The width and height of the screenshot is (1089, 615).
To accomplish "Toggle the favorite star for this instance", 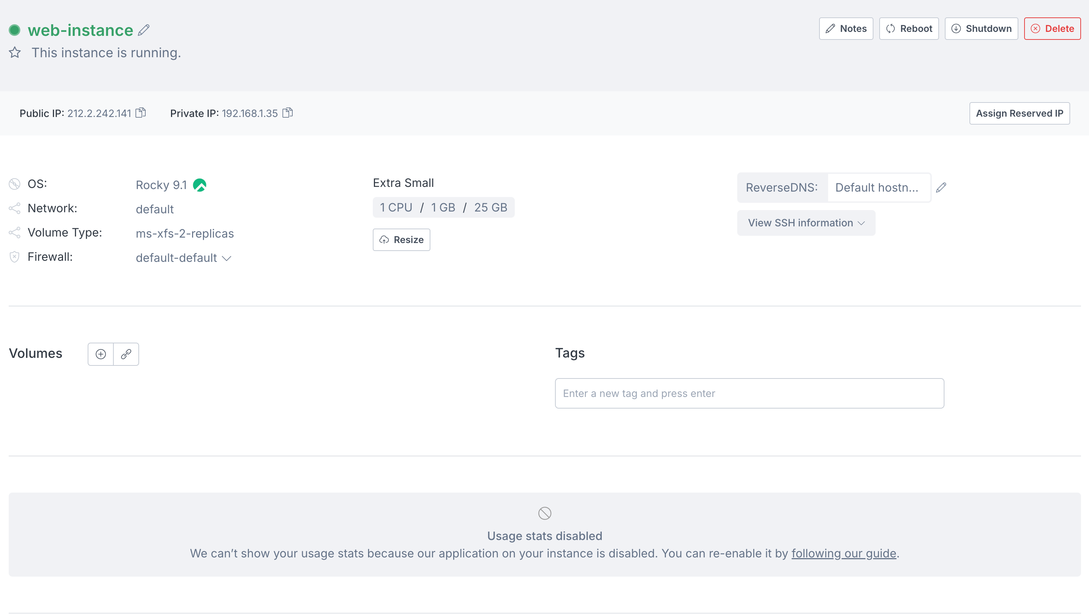I will click(15, 53).
